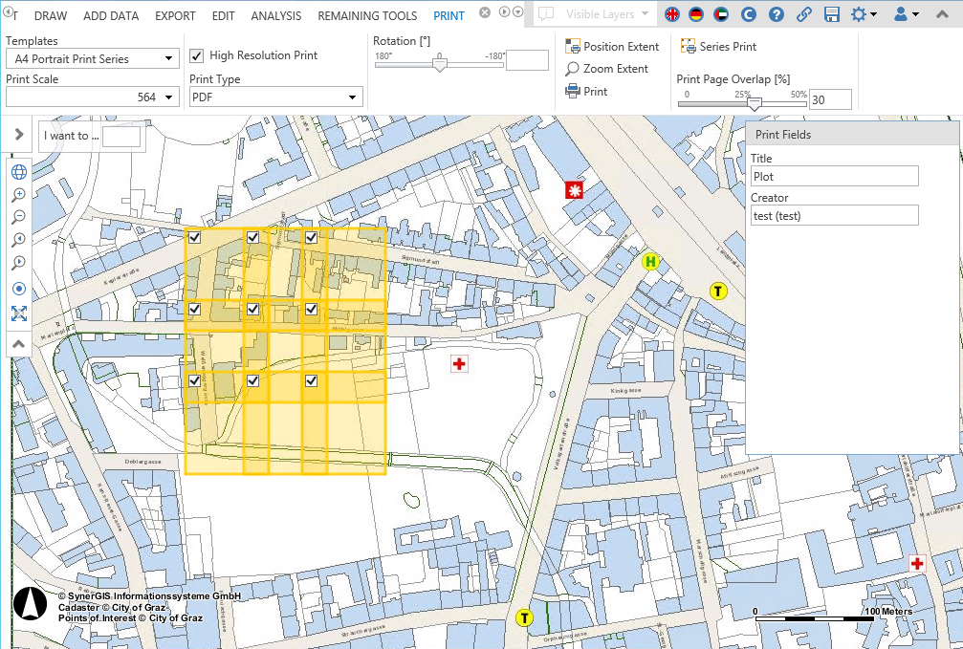Click the Print Page Overlap slider handle

pos(754,103)
